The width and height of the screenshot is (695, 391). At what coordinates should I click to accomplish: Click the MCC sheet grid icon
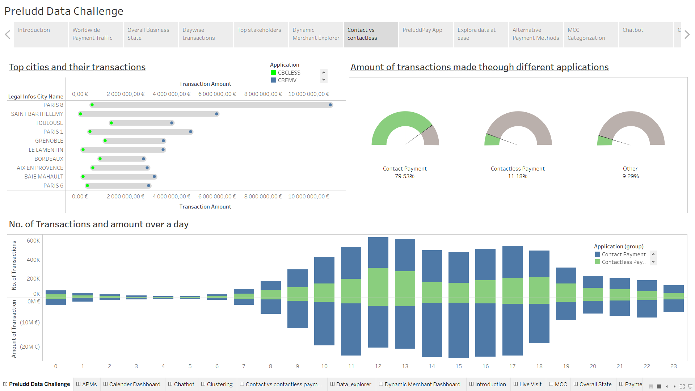[x=551, y=384]
